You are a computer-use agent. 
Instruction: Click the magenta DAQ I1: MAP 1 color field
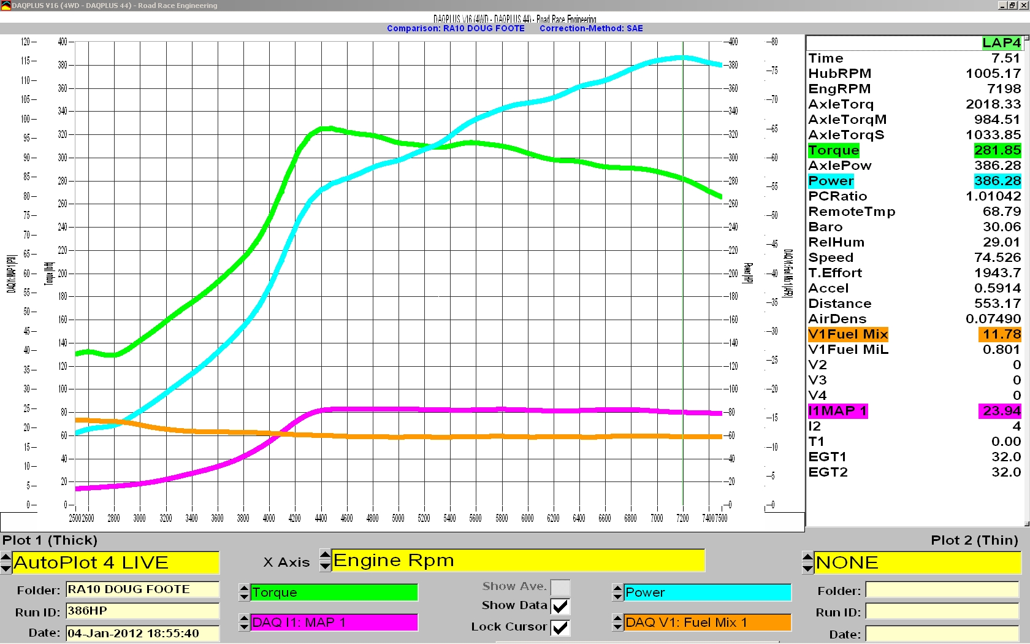334,623
